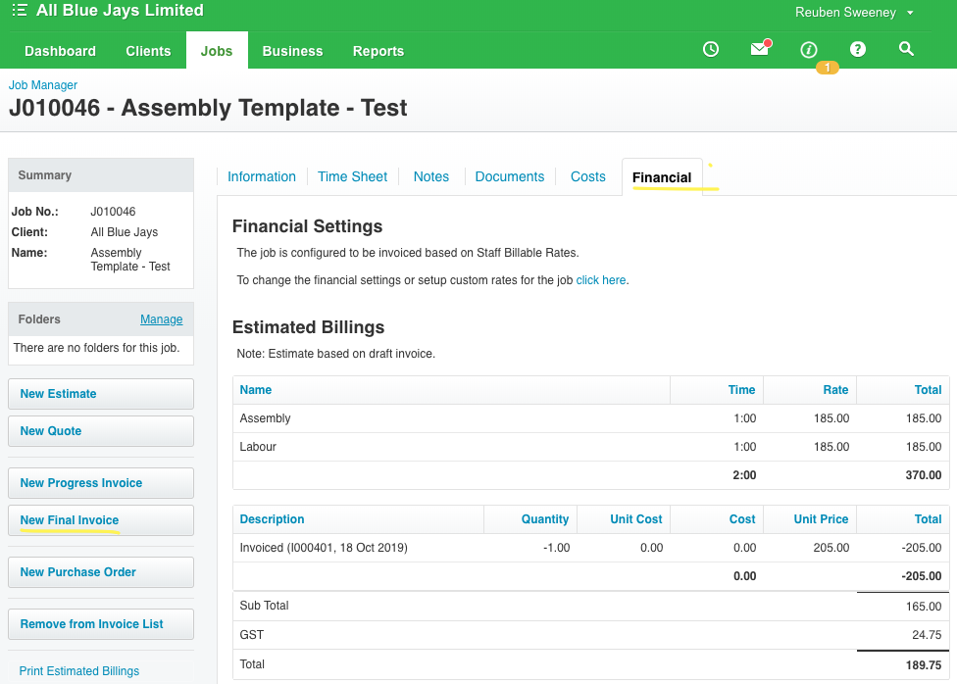
Task: Open the mail envelope notifications icon
Action: (761, 48)
